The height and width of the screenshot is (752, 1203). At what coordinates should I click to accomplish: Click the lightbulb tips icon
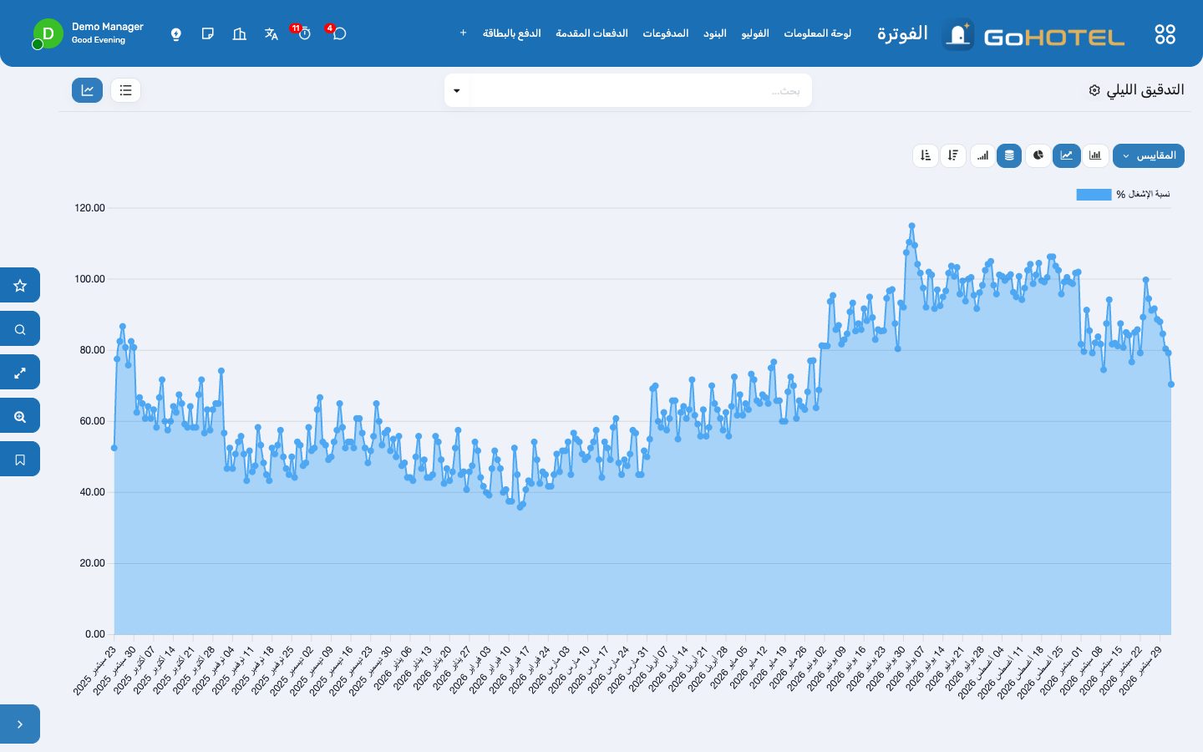coord(175,34)
